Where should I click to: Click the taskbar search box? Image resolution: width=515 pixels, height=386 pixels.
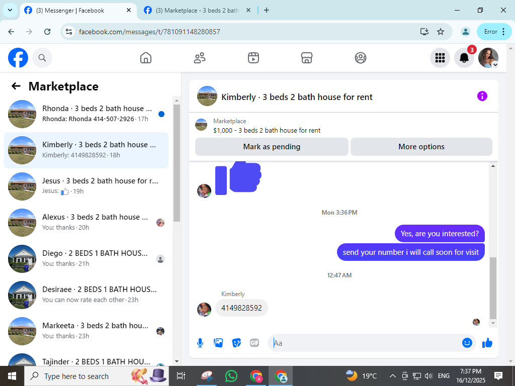tap(97, 376)
